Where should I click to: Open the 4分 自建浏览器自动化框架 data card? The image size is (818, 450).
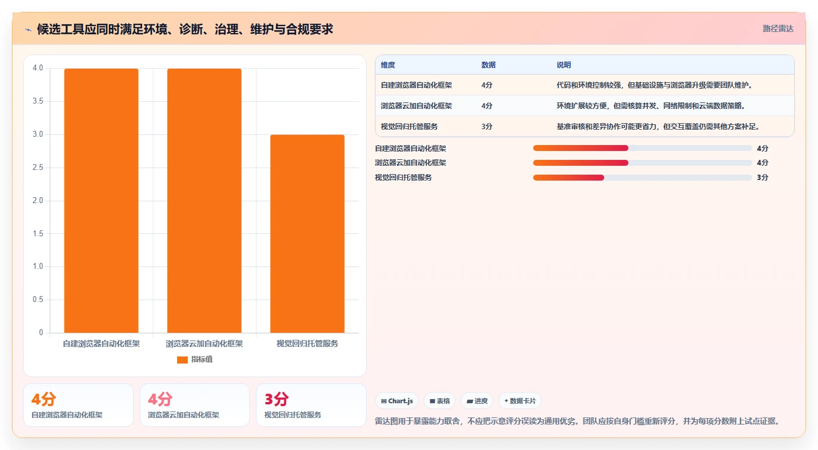(78, 405)
